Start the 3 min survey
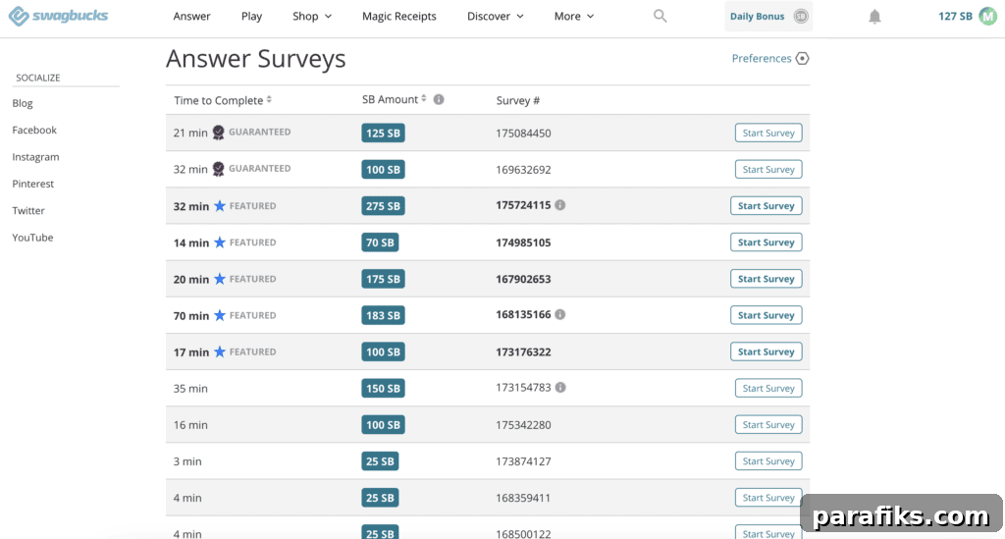Viewport: 1005px width, 539px height. [768, 460]
